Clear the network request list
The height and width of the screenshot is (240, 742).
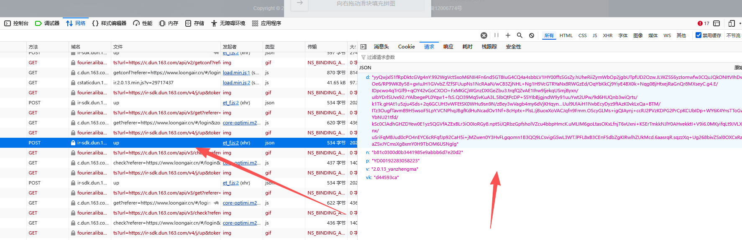click(x=484, y=35)
